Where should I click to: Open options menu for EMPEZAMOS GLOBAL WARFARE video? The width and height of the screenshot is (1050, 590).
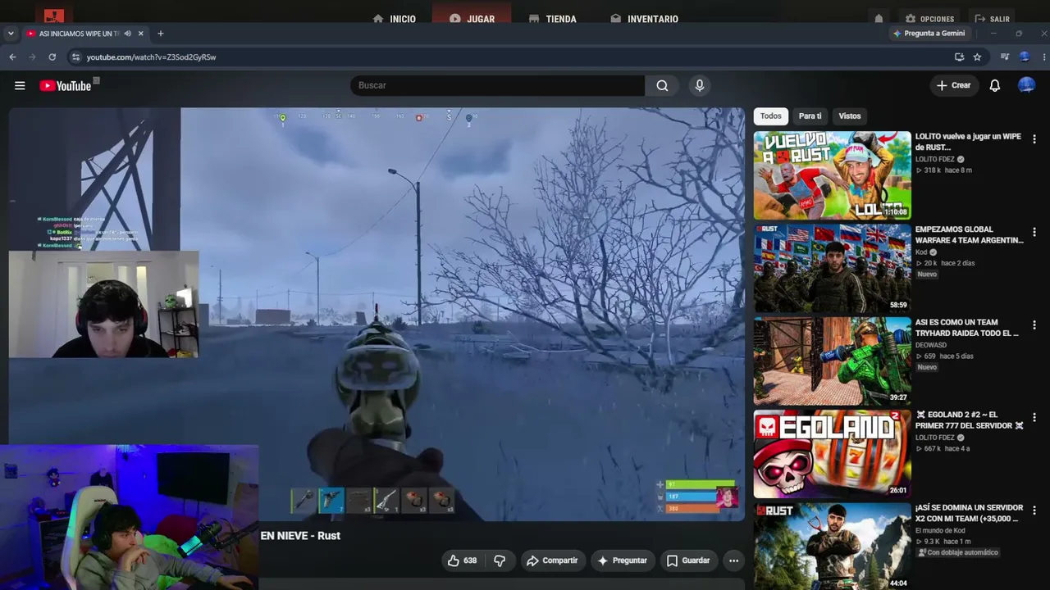click(x=1034, y=232)
